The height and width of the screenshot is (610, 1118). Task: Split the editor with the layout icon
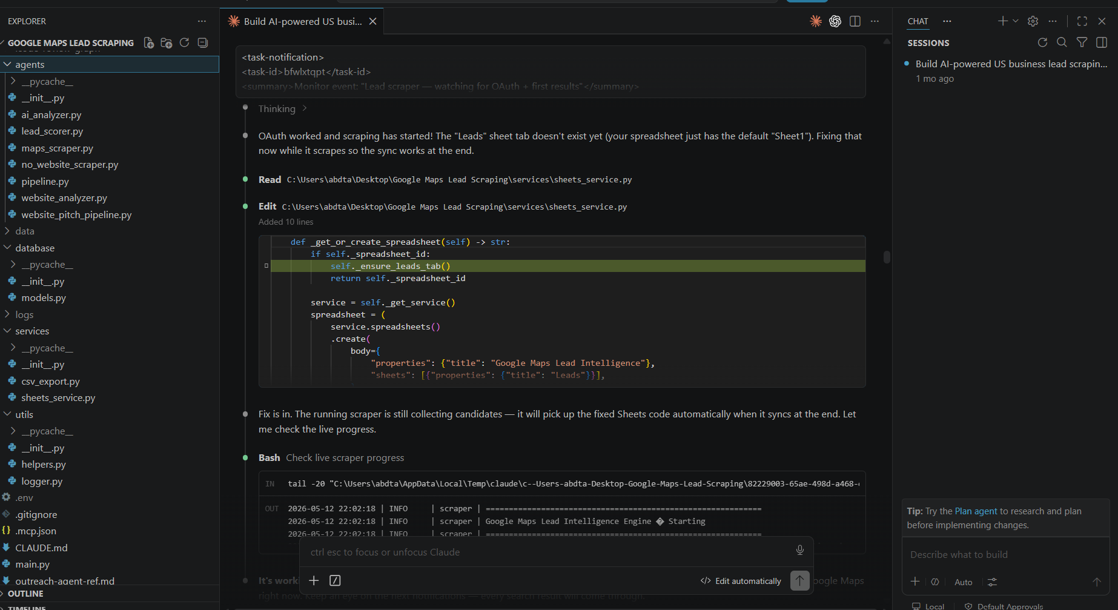[855, 21]
